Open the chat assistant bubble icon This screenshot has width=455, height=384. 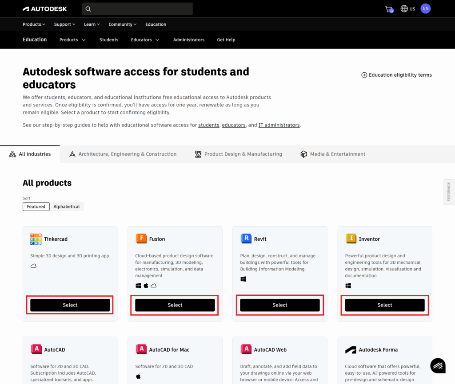tap(438, 365)
